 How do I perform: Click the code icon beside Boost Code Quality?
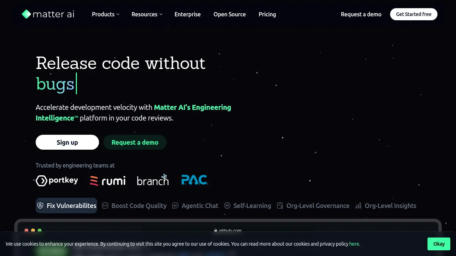105,206
